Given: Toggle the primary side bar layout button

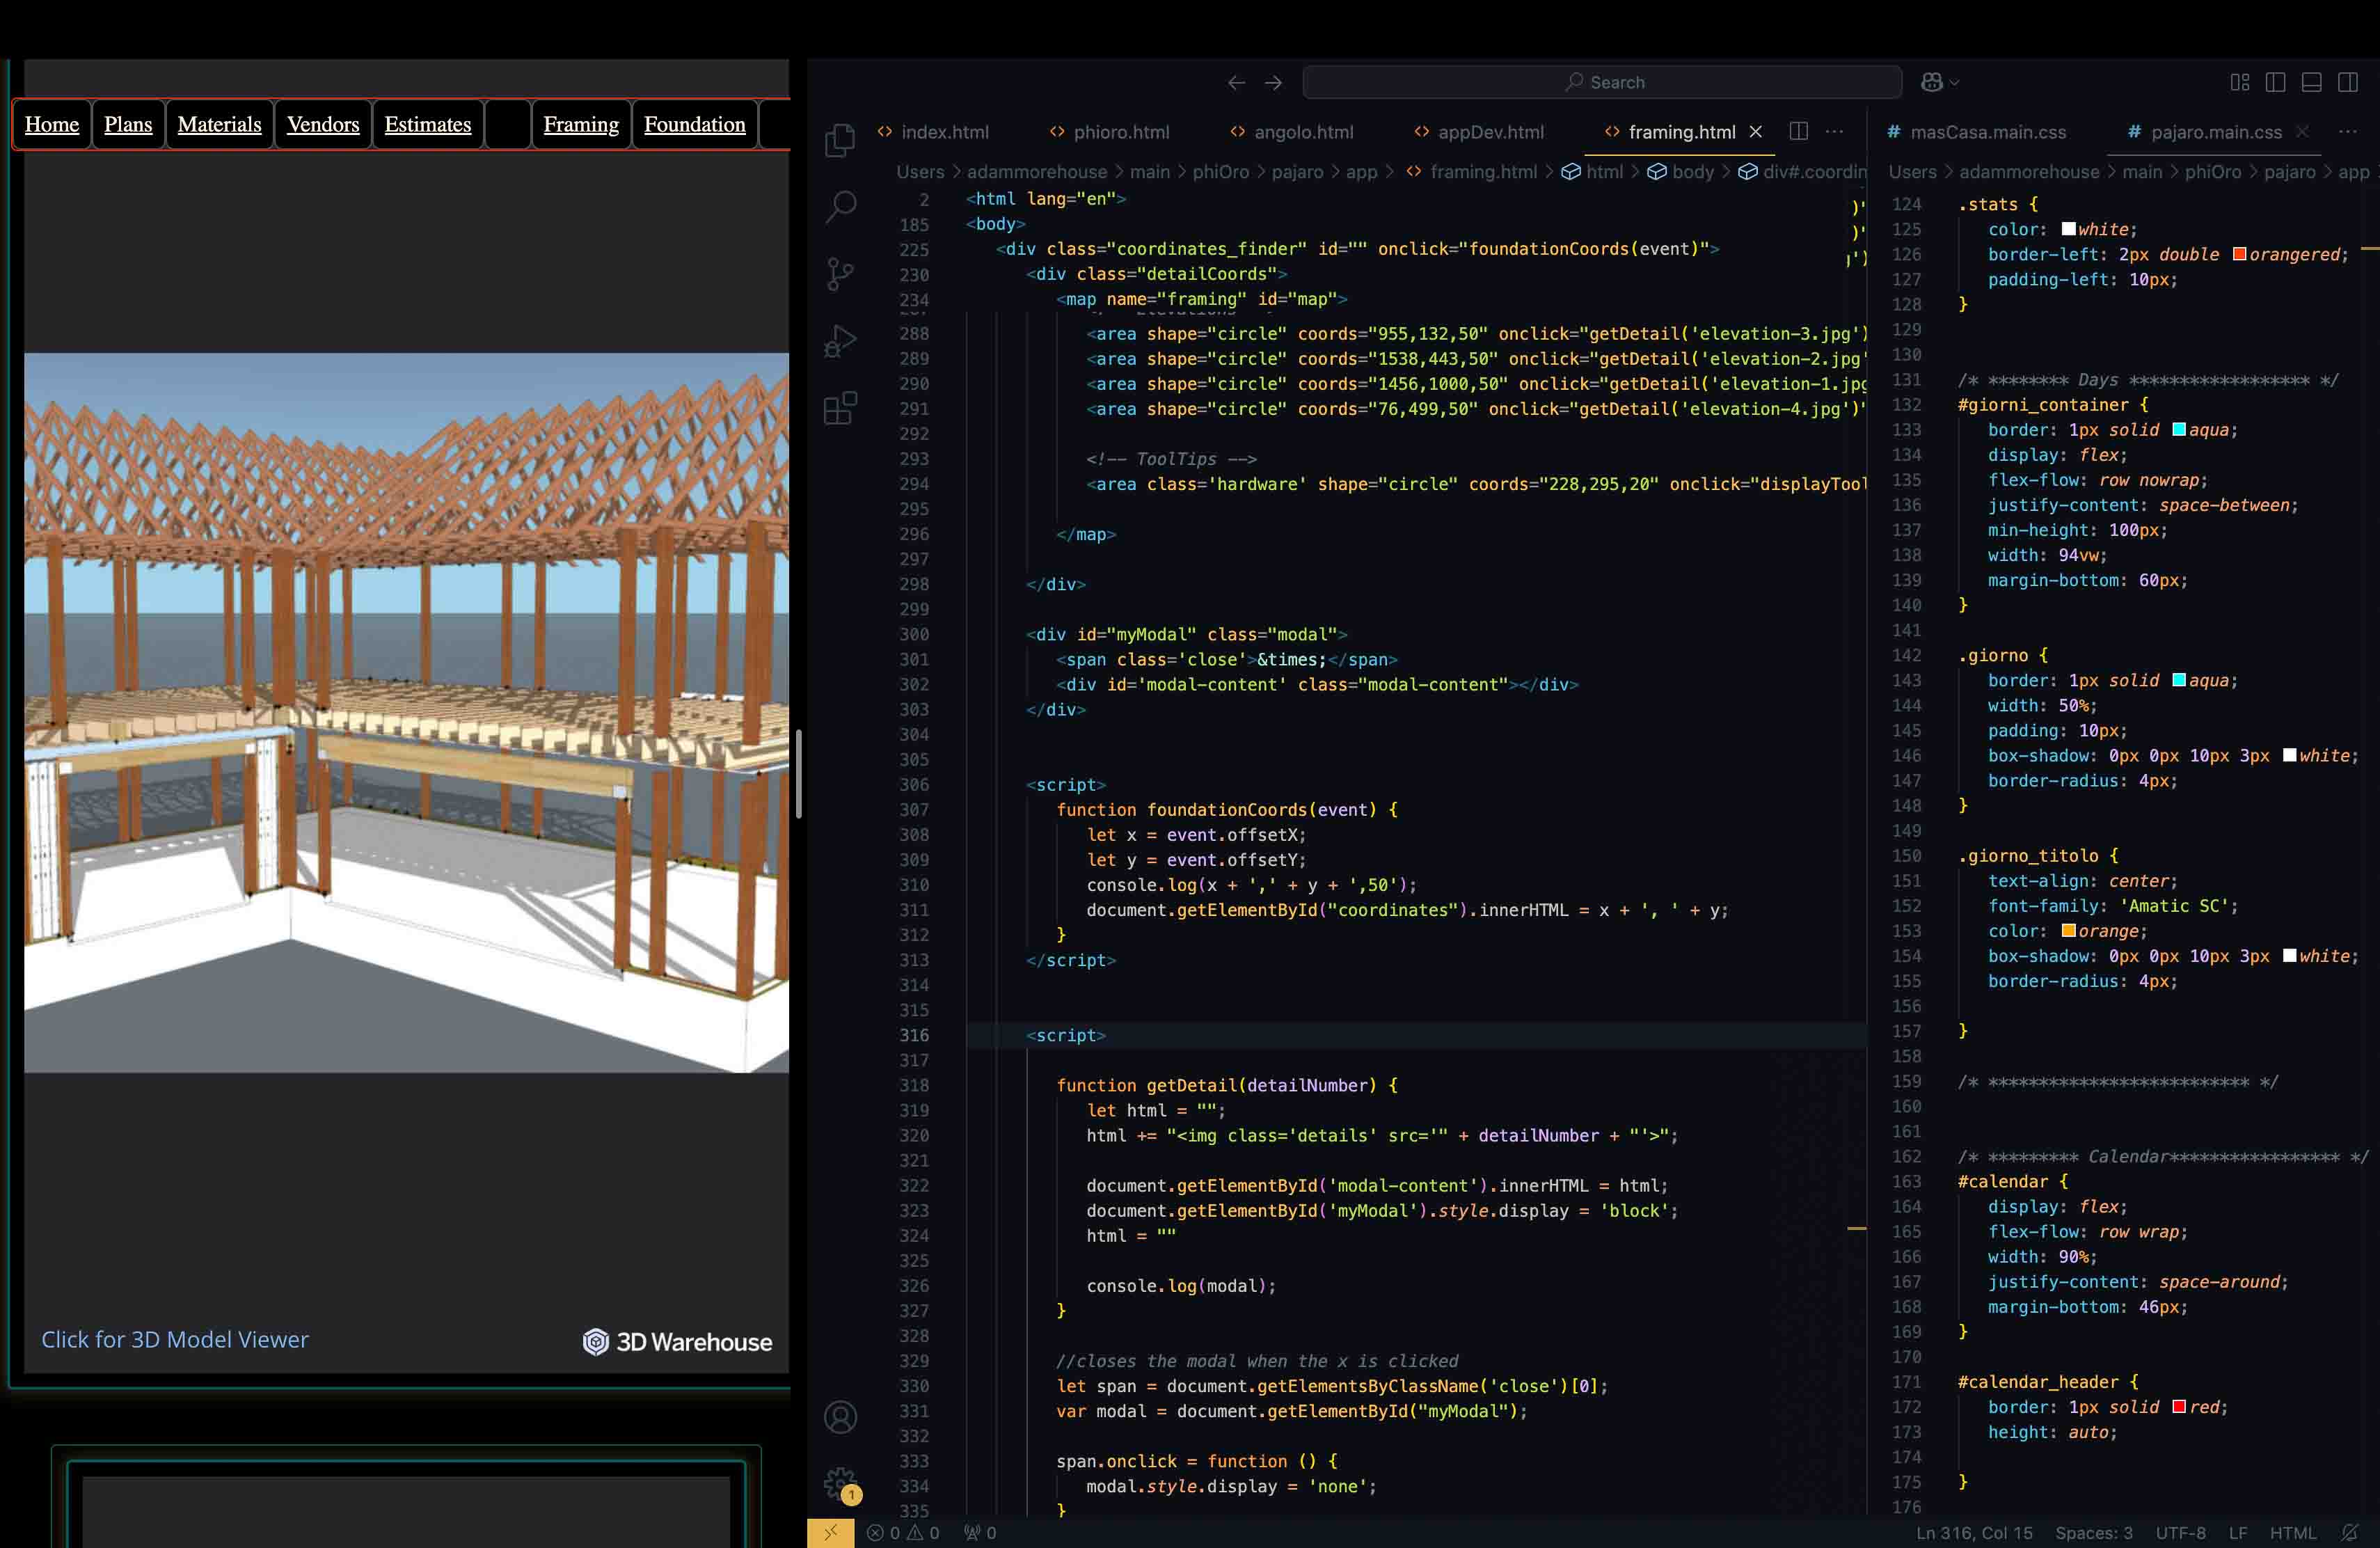Looking at the screenshot, I should pyautogui.click(x=2275, y=82).
